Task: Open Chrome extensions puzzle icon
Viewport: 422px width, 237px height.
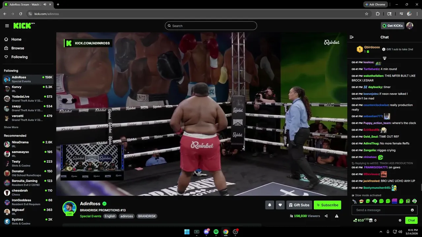Action: [378, 14]
